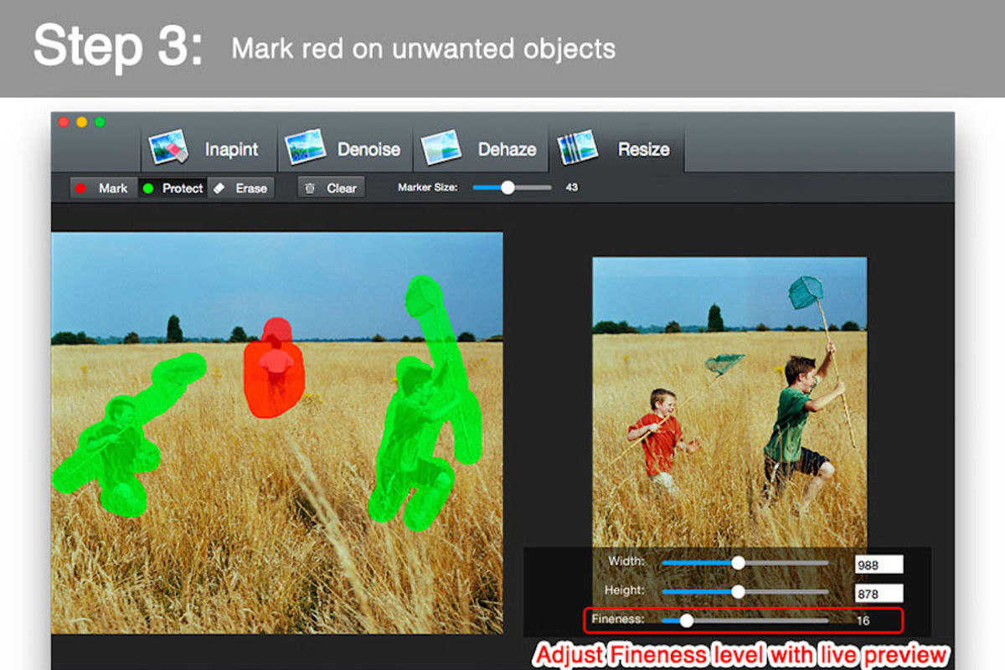Choose the Erase tool

tap(241, 188)
